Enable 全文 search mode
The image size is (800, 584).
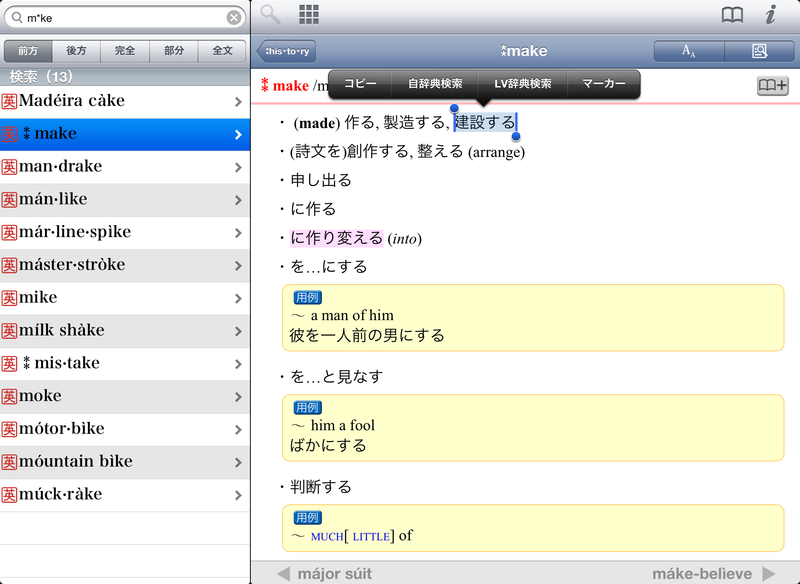222,51
